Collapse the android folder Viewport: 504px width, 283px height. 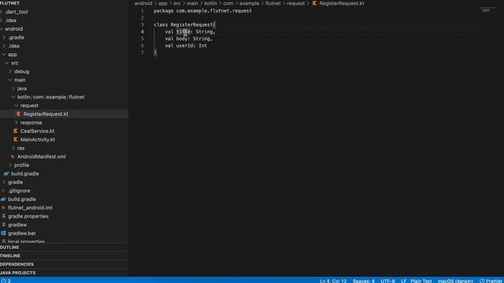pos(13,29)
